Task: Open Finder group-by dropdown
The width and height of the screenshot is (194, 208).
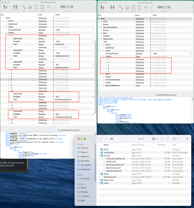Action: coord(155,139)
